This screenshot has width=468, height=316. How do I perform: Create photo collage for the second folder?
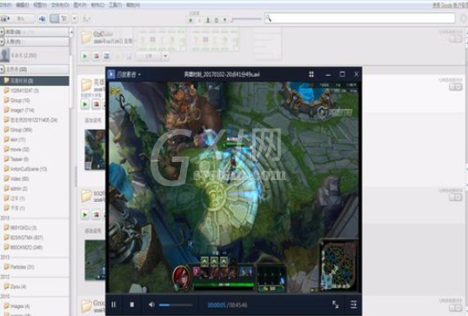click(96, 104)
